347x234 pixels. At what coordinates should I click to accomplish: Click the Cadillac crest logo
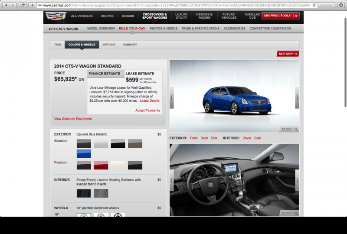(56, 16)
